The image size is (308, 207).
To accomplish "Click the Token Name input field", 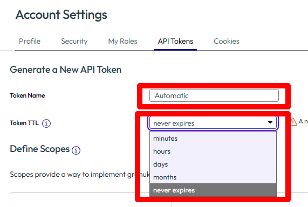I will (214, 95).
